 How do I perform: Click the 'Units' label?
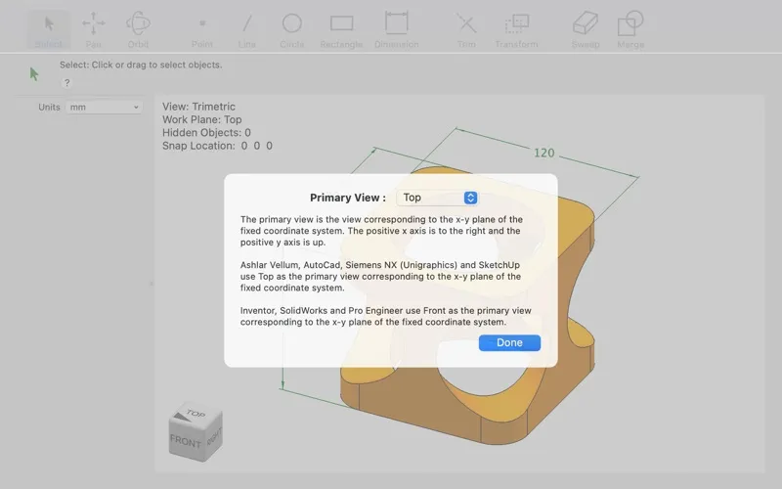49,108
